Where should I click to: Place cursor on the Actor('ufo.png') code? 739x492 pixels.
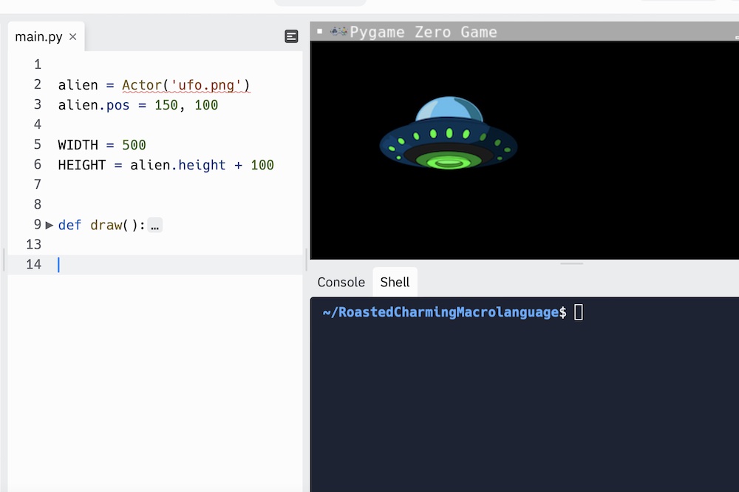point(185,85)
